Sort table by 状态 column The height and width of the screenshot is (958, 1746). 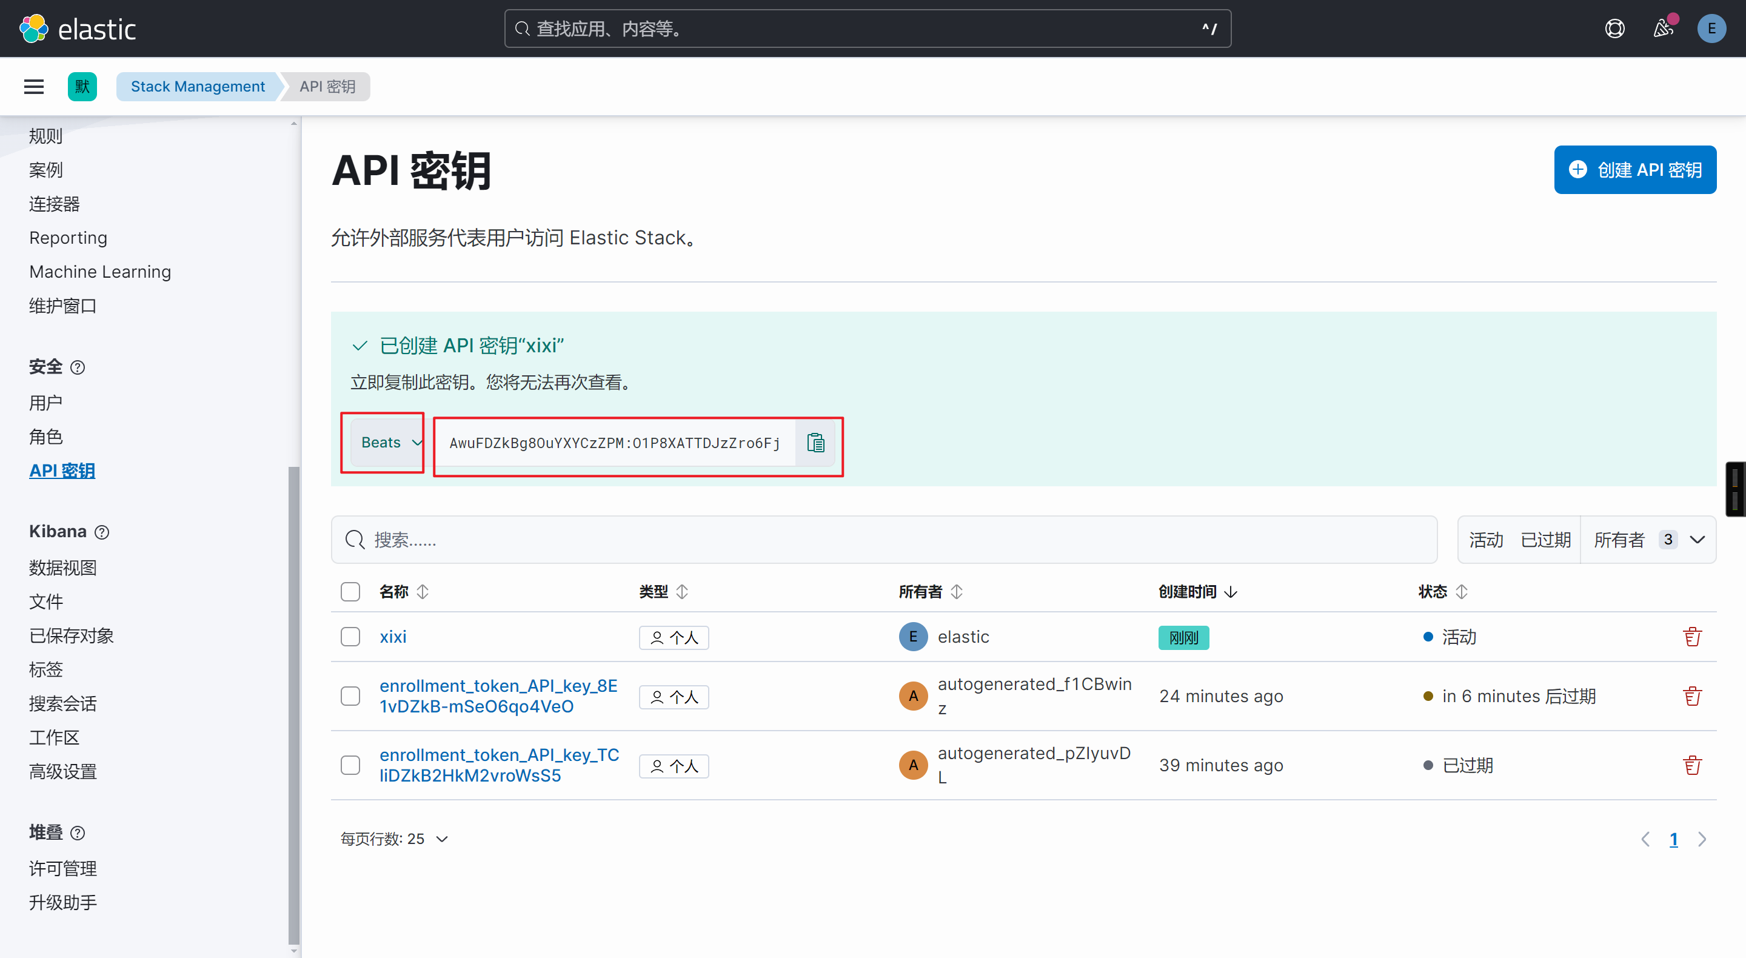tap(1442, 592)
